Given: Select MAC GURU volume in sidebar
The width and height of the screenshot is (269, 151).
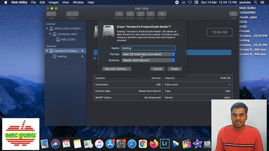Looking at the screenshot, I should coord(66,39).
